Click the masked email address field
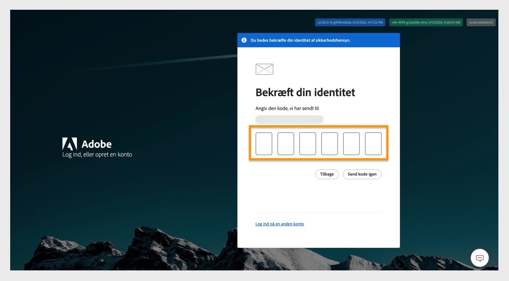 [289, 119]
